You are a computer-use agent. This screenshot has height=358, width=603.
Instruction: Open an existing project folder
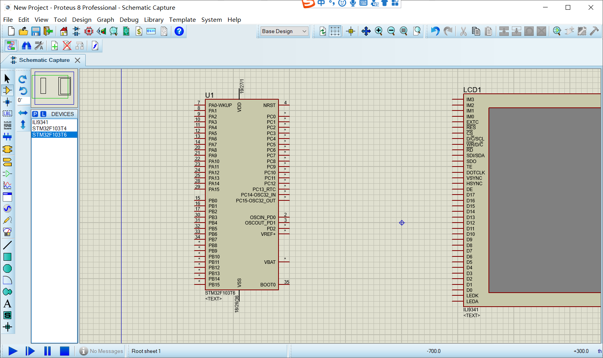pyautogui.click(x=23, y=31)
